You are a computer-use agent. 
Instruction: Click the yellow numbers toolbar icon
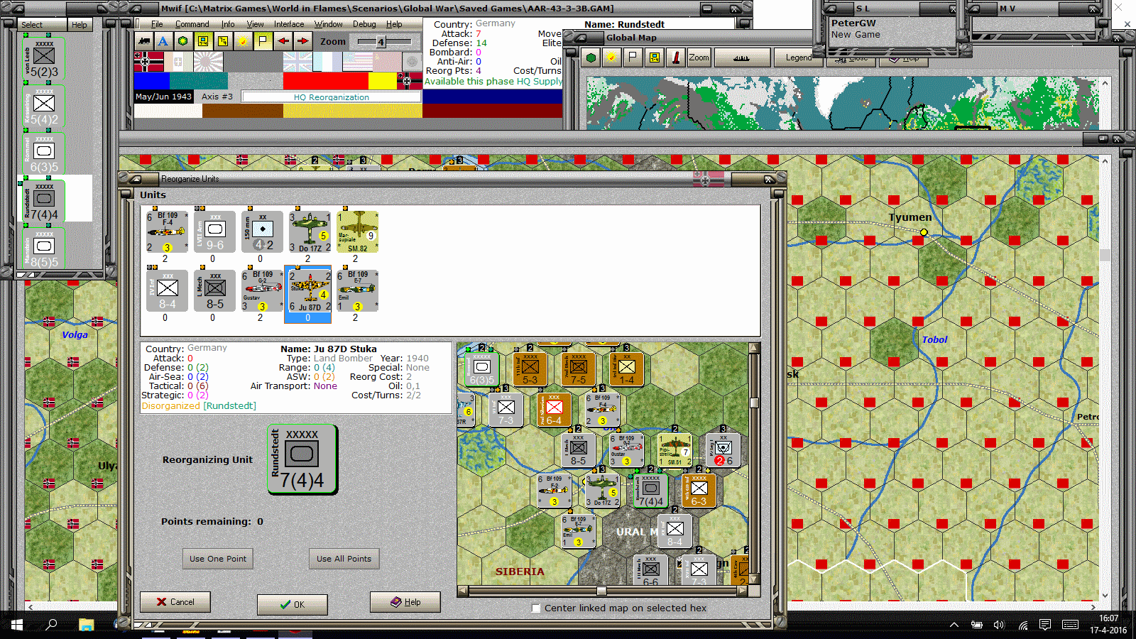[x=223, y=41]
